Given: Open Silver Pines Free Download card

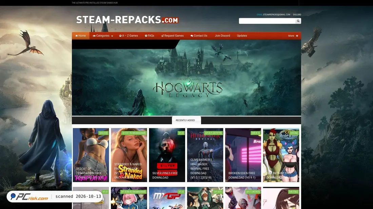Looking at the screenshot, I should [167, 155].
